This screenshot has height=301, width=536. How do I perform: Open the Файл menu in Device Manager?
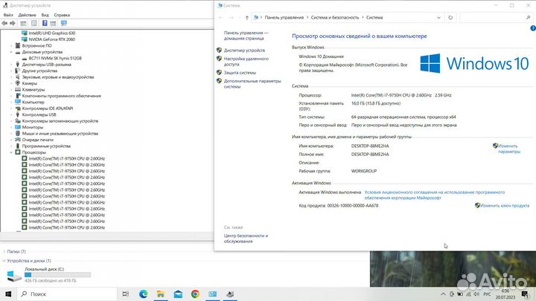(8, 15)
